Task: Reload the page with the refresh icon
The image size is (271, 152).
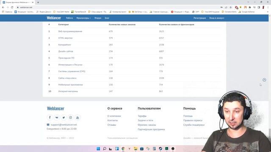Action: 12,8
